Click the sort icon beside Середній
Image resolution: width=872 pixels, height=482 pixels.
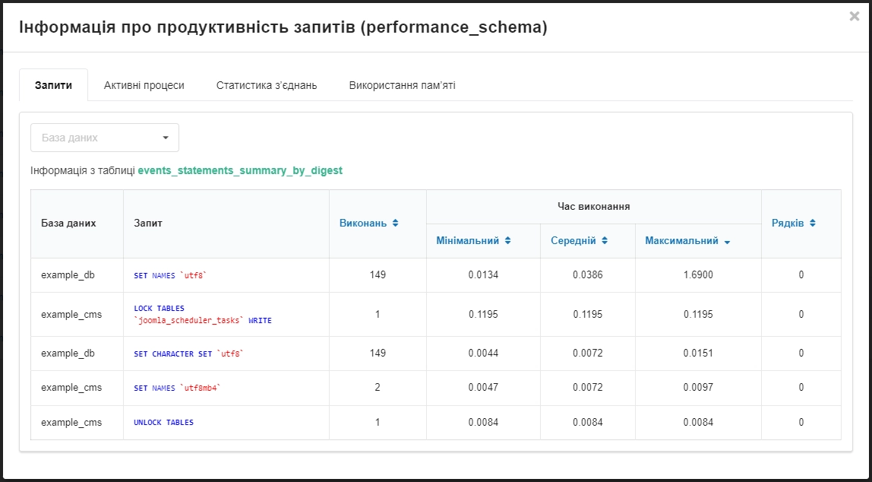605,241
